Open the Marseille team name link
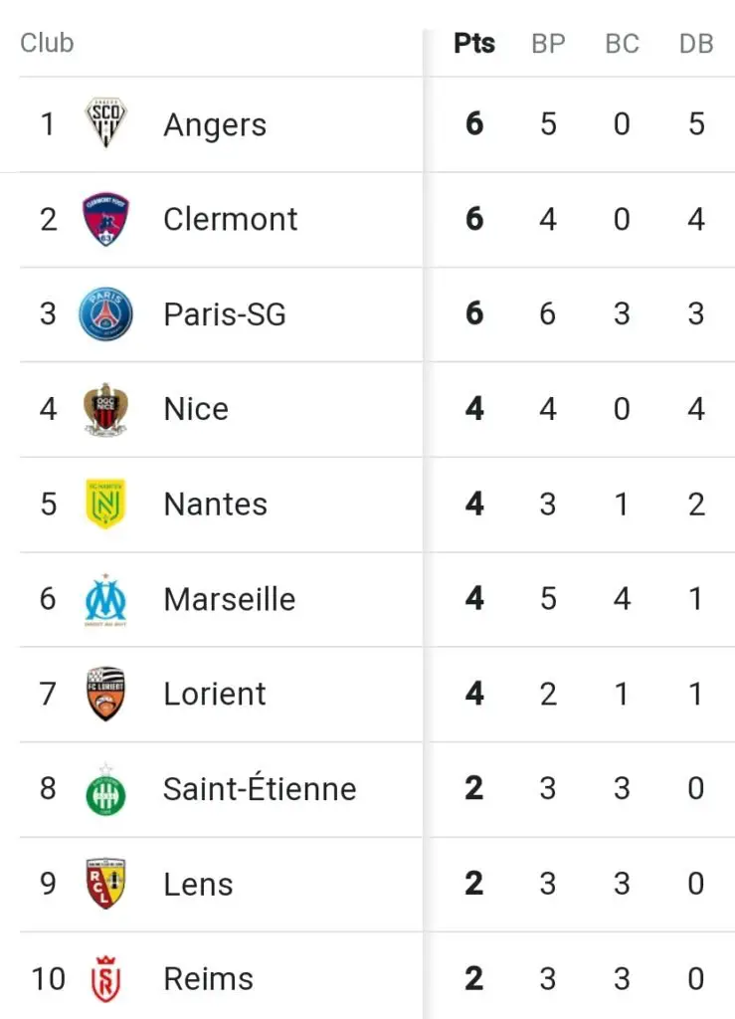Viewport: 735px width, 1019px height. [229, 600]
